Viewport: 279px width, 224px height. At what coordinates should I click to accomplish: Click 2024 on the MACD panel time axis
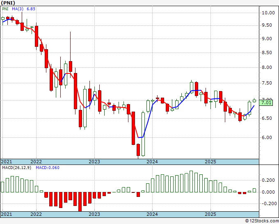[152, 214]
